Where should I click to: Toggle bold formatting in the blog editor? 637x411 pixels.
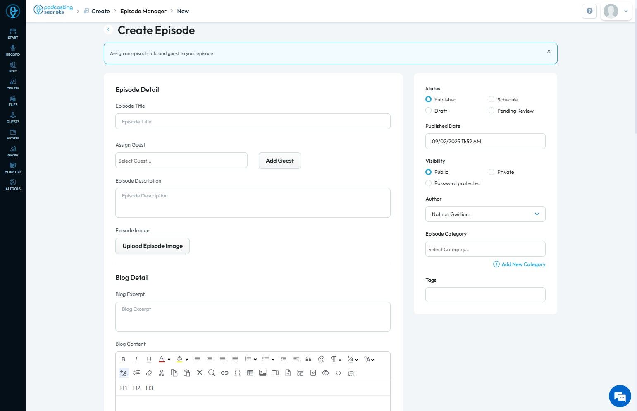coord(123,359)
